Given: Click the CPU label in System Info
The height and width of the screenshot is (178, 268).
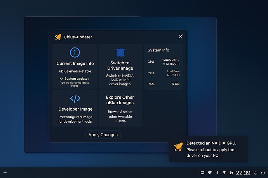Looking at the screenshot, I should coord(151,73).
